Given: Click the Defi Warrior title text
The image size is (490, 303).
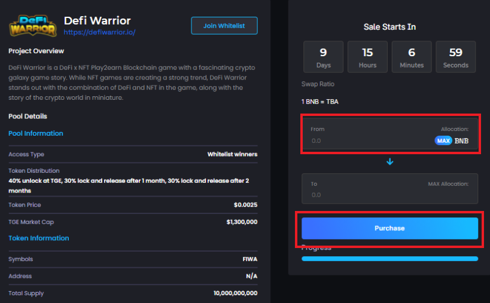Looking at the screenshot, I should coord(97,20).
